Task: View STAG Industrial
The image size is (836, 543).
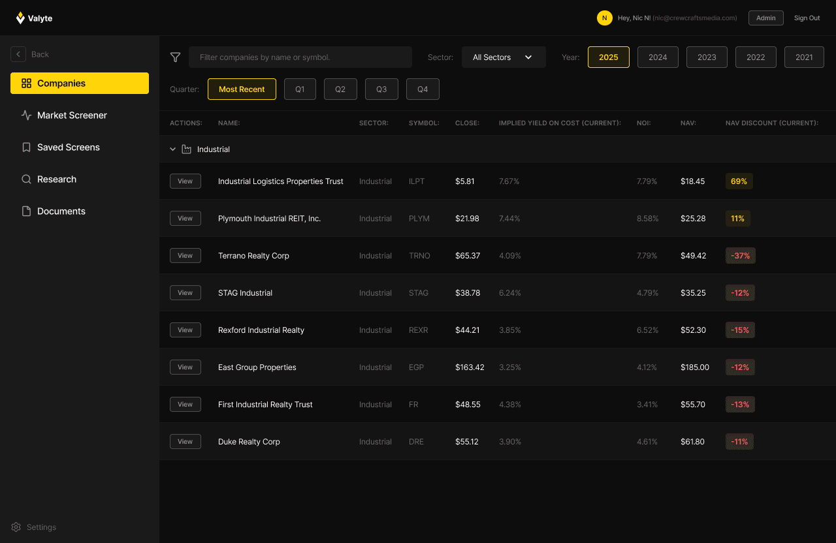Action: pos(185,293)
